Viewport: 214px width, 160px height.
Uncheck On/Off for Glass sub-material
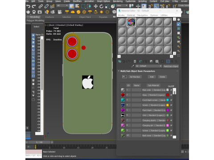171,95
